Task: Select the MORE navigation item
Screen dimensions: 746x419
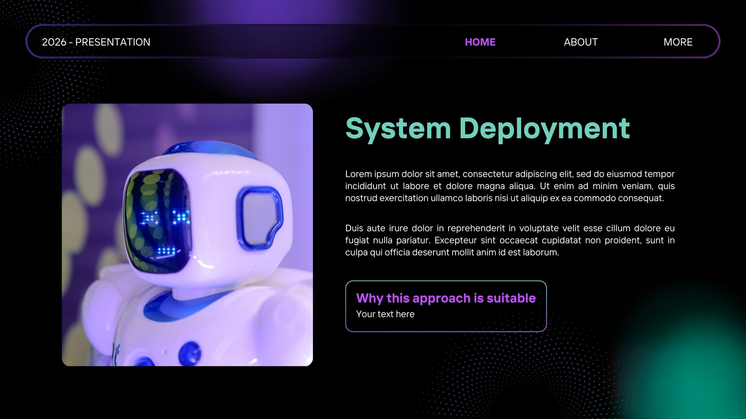Action: (x=678, y=42)
